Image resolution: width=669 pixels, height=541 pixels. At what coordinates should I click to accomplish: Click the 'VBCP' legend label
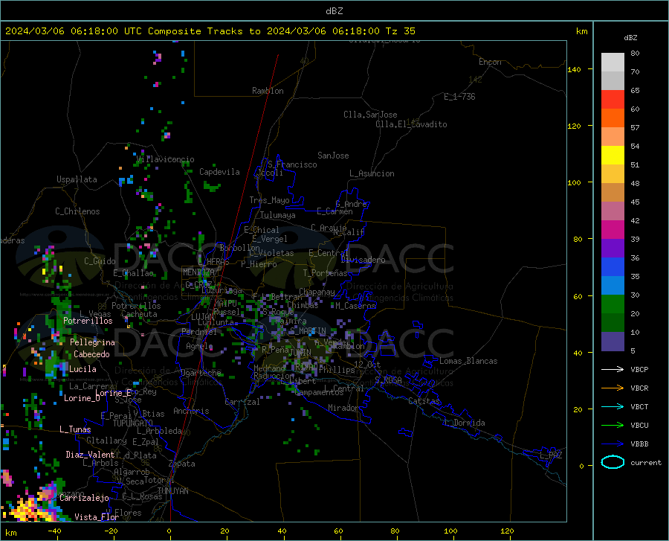(639, 369)
